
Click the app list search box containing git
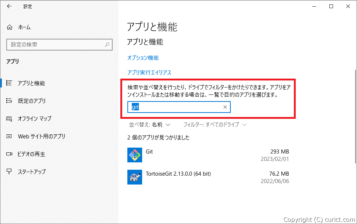click(179, 107)
